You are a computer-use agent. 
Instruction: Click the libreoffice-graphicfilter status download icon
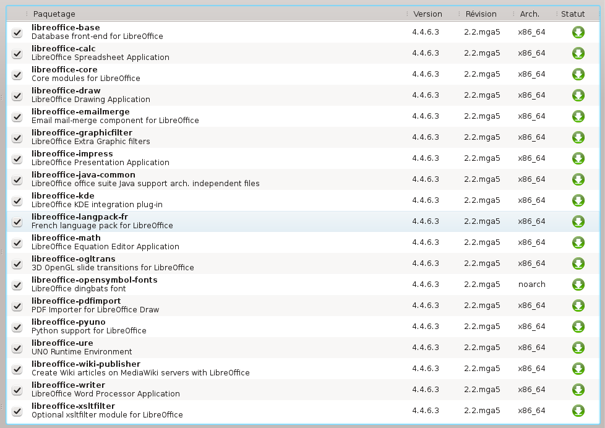pyautogui.click(x=578, y=137)
